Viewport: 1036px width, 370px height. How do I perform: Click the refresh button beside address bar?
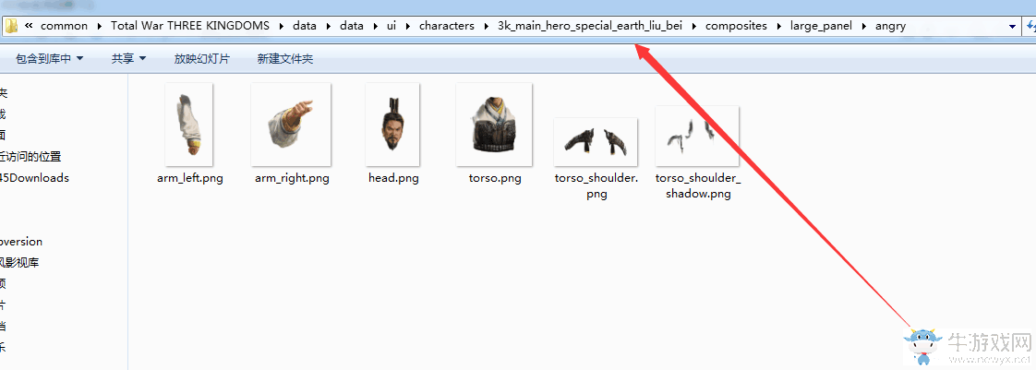pos(1030,27)
